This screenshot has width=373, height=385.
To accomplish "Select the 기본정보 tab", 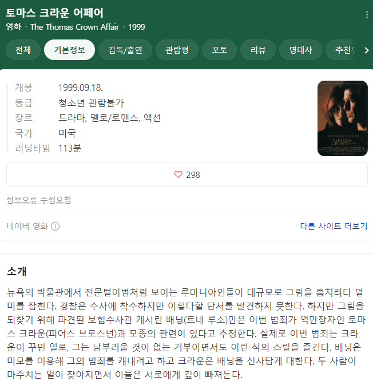I will point(69,50).
